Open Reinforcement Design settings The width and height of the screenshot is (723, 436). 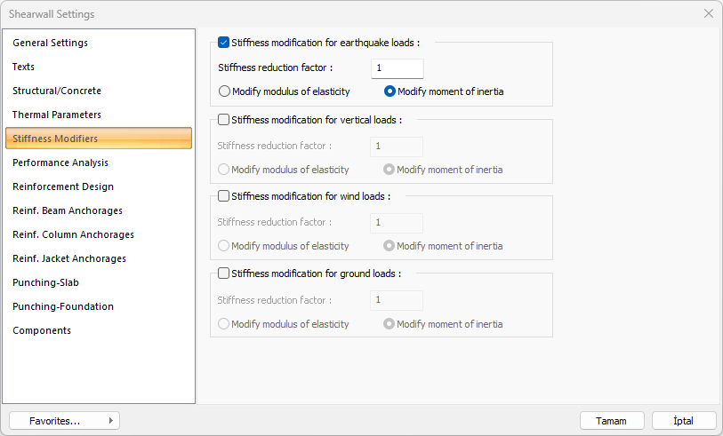point(63,186)
